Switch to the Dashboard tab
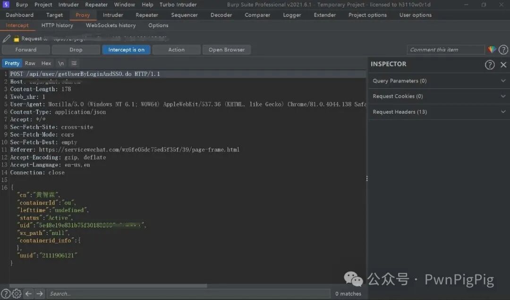 click(19, 15)
